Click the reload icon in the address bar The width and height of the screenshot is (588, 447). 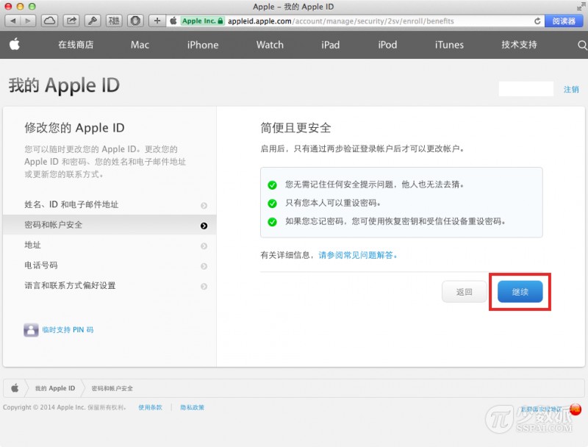[x=537, y=21]
